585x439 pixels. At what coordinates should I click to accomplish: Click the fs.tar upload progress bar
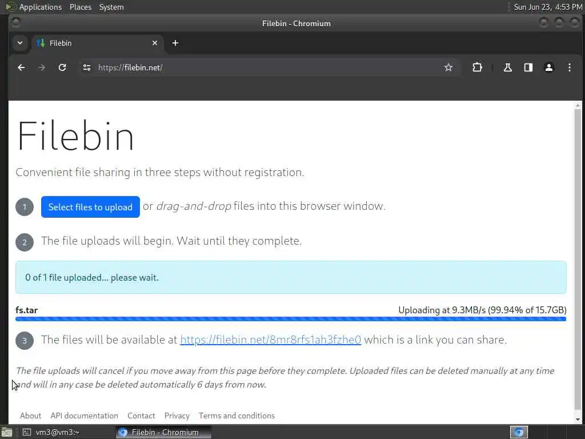291,319
